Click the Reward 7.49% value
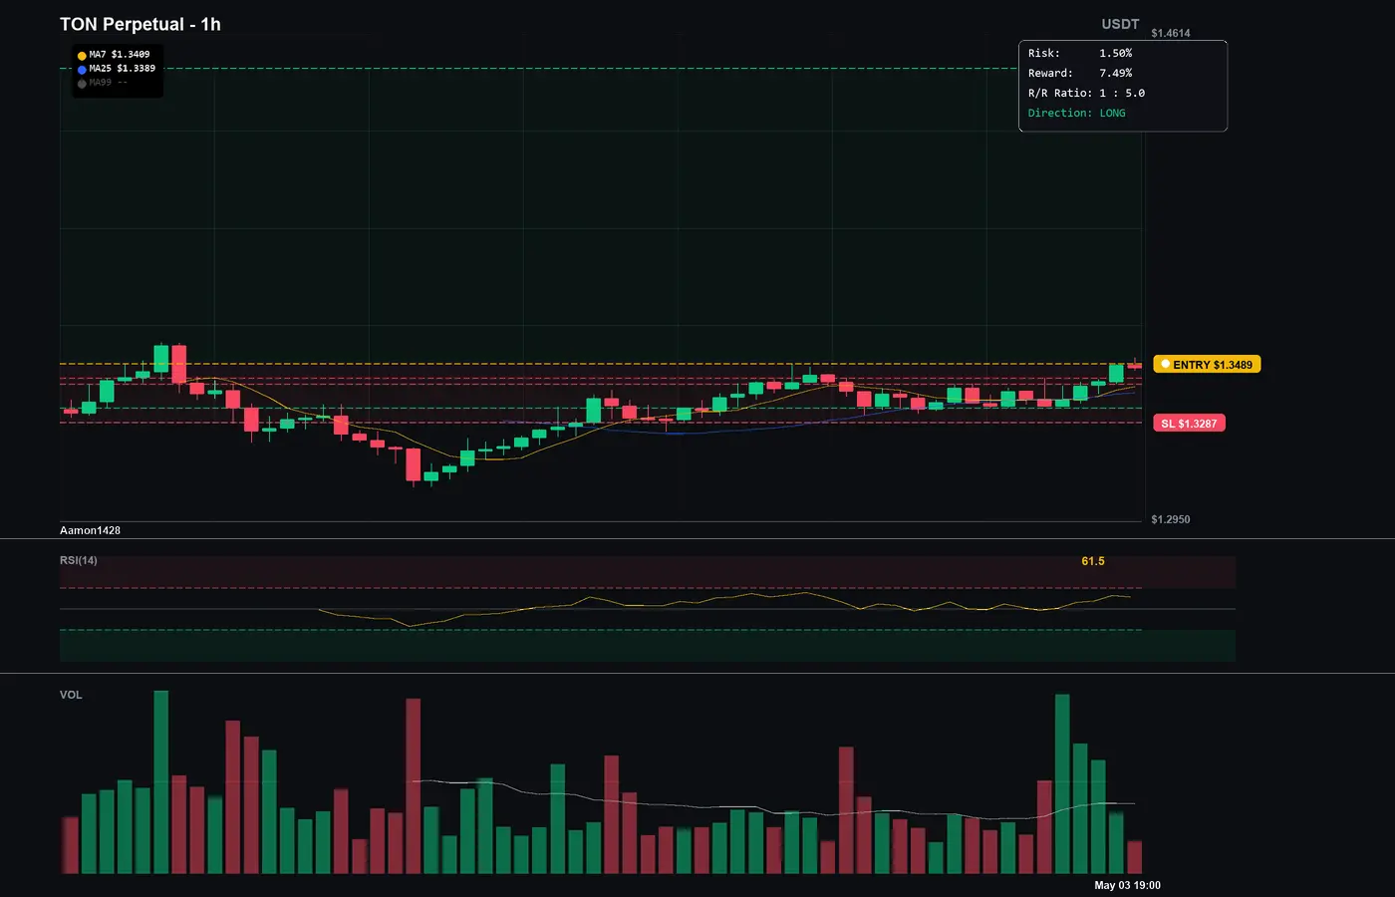Viewport: 1395px width, 897px height. 1116,73
